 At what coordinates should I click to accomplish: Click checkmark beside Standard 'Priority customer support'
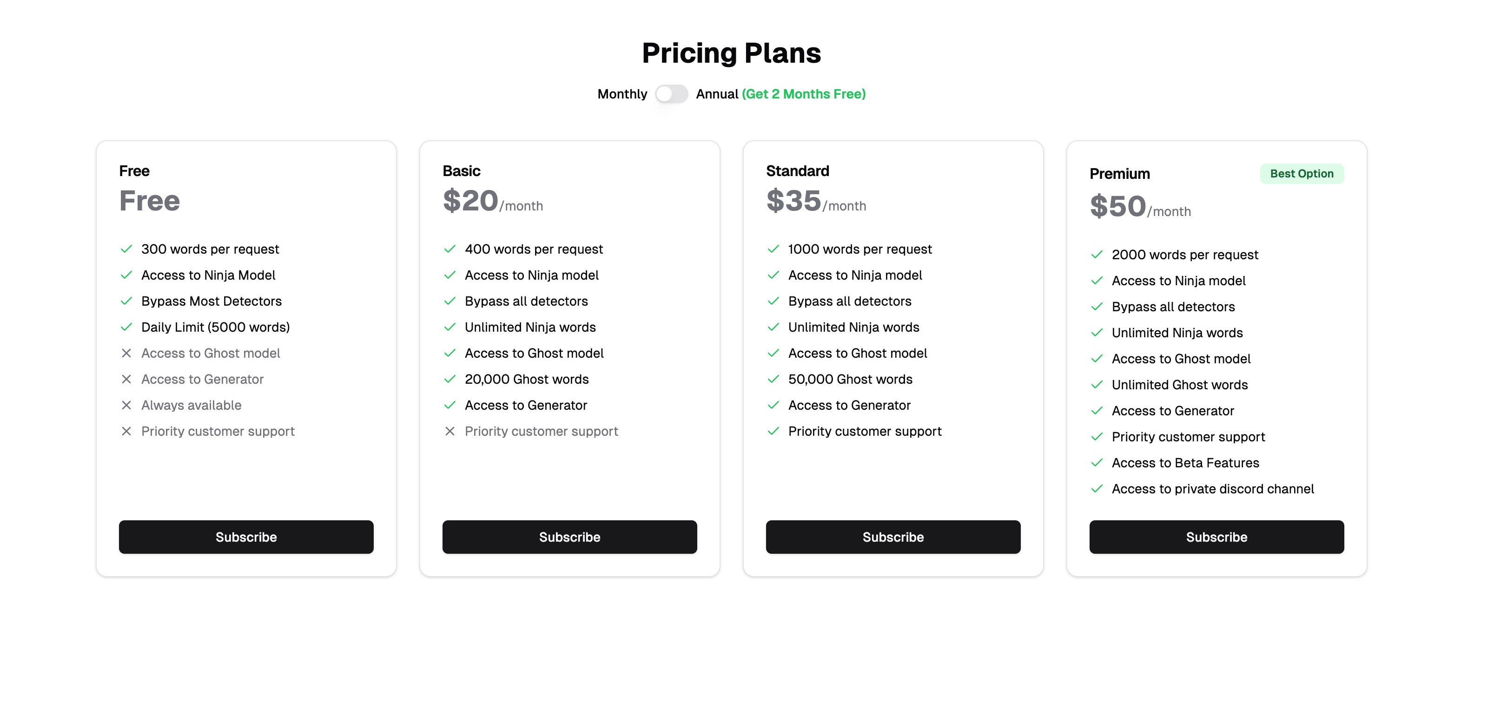(773, 431)
